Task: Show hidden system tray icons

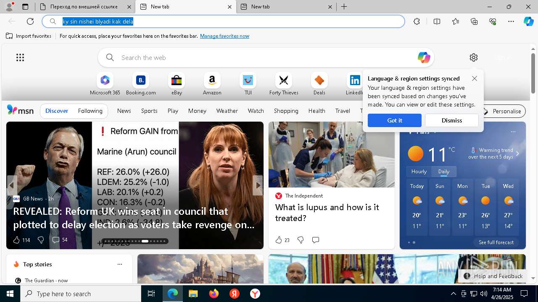Action: 453,294
